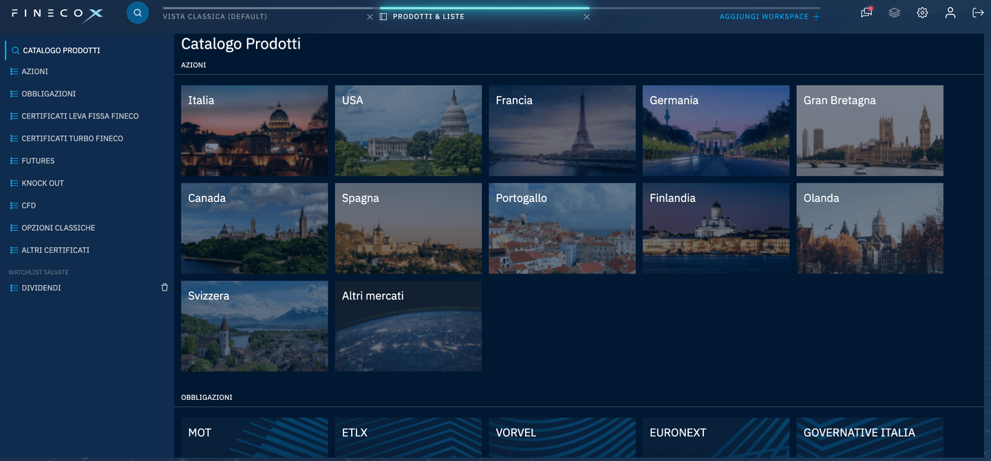Select the Prodotti & Liste tab
The image size is (991, 461).
(x=428, y=16)
